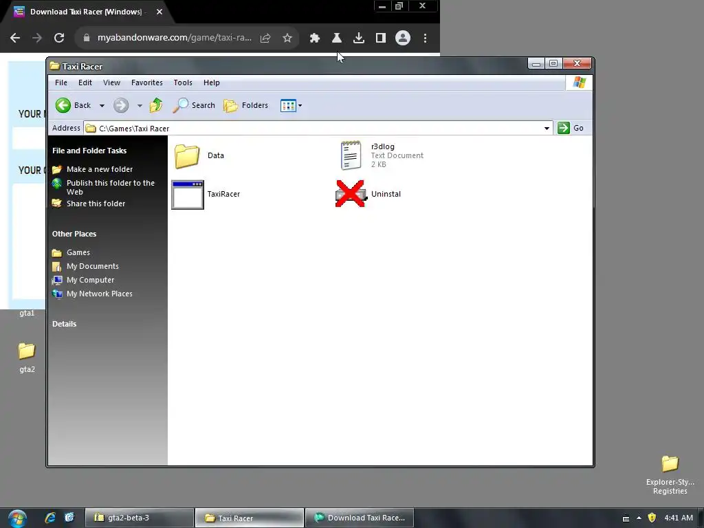Go back with the green Back arrow

coord(74,105)
